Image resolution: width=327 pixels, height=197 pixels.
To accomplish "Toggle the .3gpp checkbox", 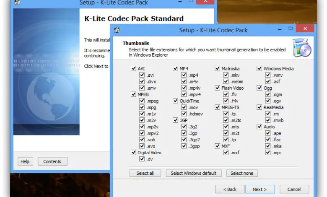I will [184, 146].
